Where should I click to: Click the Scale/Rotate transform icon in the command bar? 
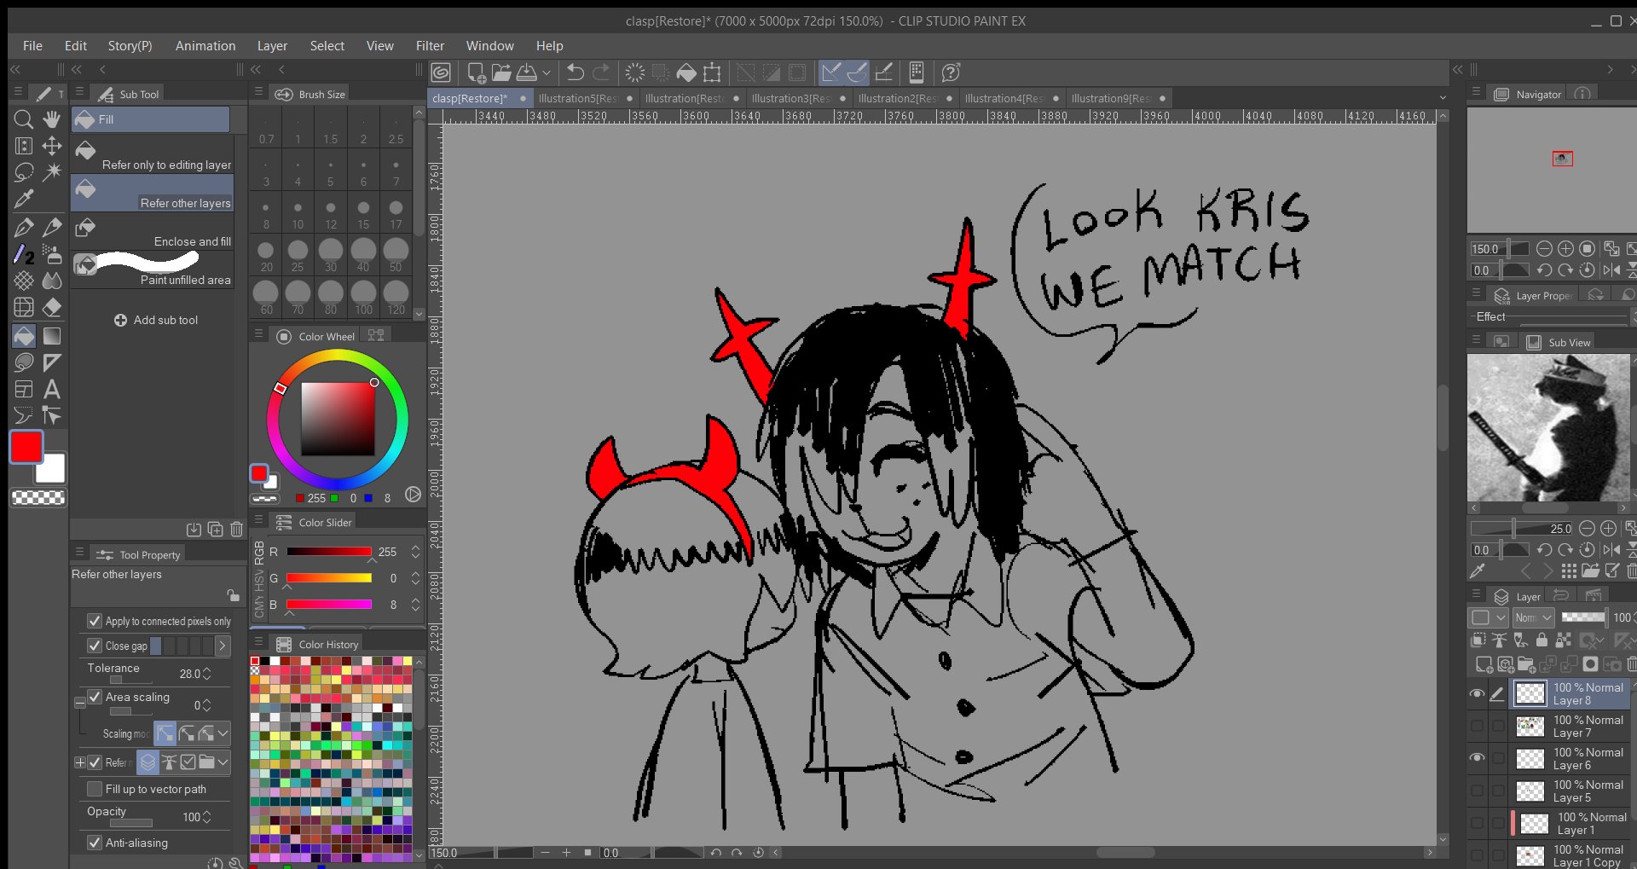(x=712, y=72)
